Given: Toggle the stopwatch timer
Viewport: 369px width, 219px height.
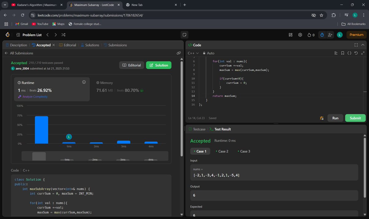Looking at the screenshot, I should tap(322, 35).
